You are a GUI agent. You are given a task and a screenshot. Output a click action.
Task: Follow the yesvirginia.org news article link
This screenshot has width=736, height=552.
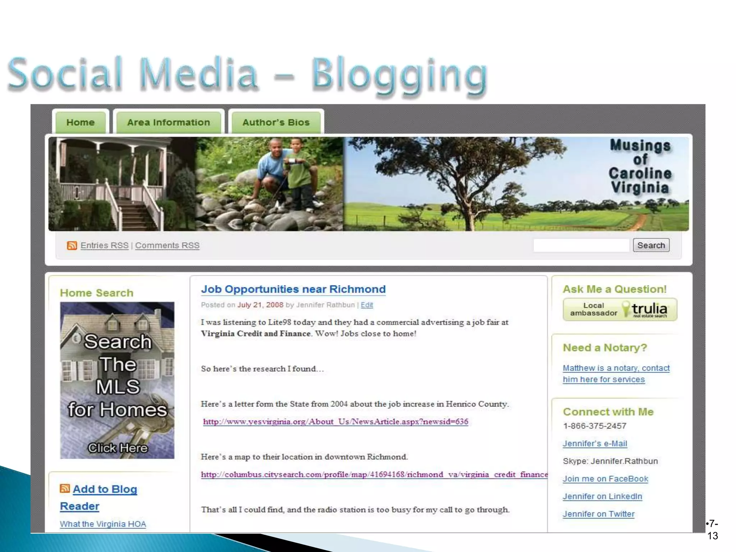click(335, 422)
